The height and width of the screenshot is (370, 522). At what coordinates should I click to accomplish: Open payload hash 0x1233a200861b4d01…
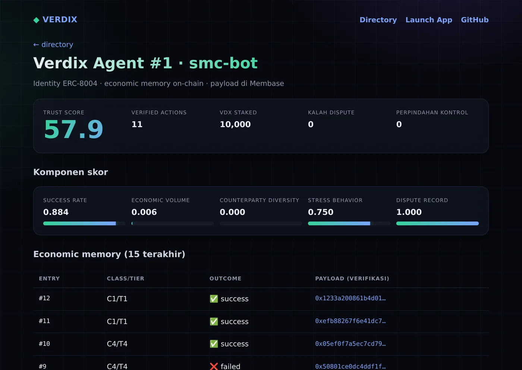pos(350,298)
